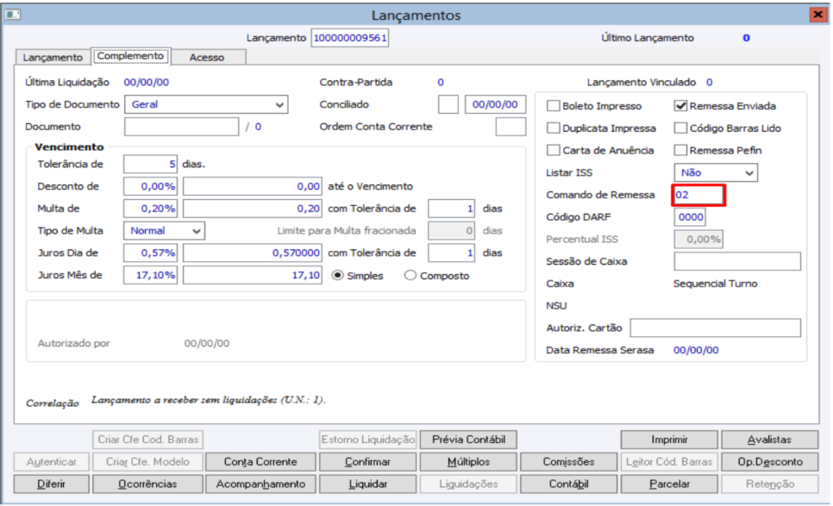Check the Boleto Impresso checkbox
833x506 pixels.
coord(554,106)
